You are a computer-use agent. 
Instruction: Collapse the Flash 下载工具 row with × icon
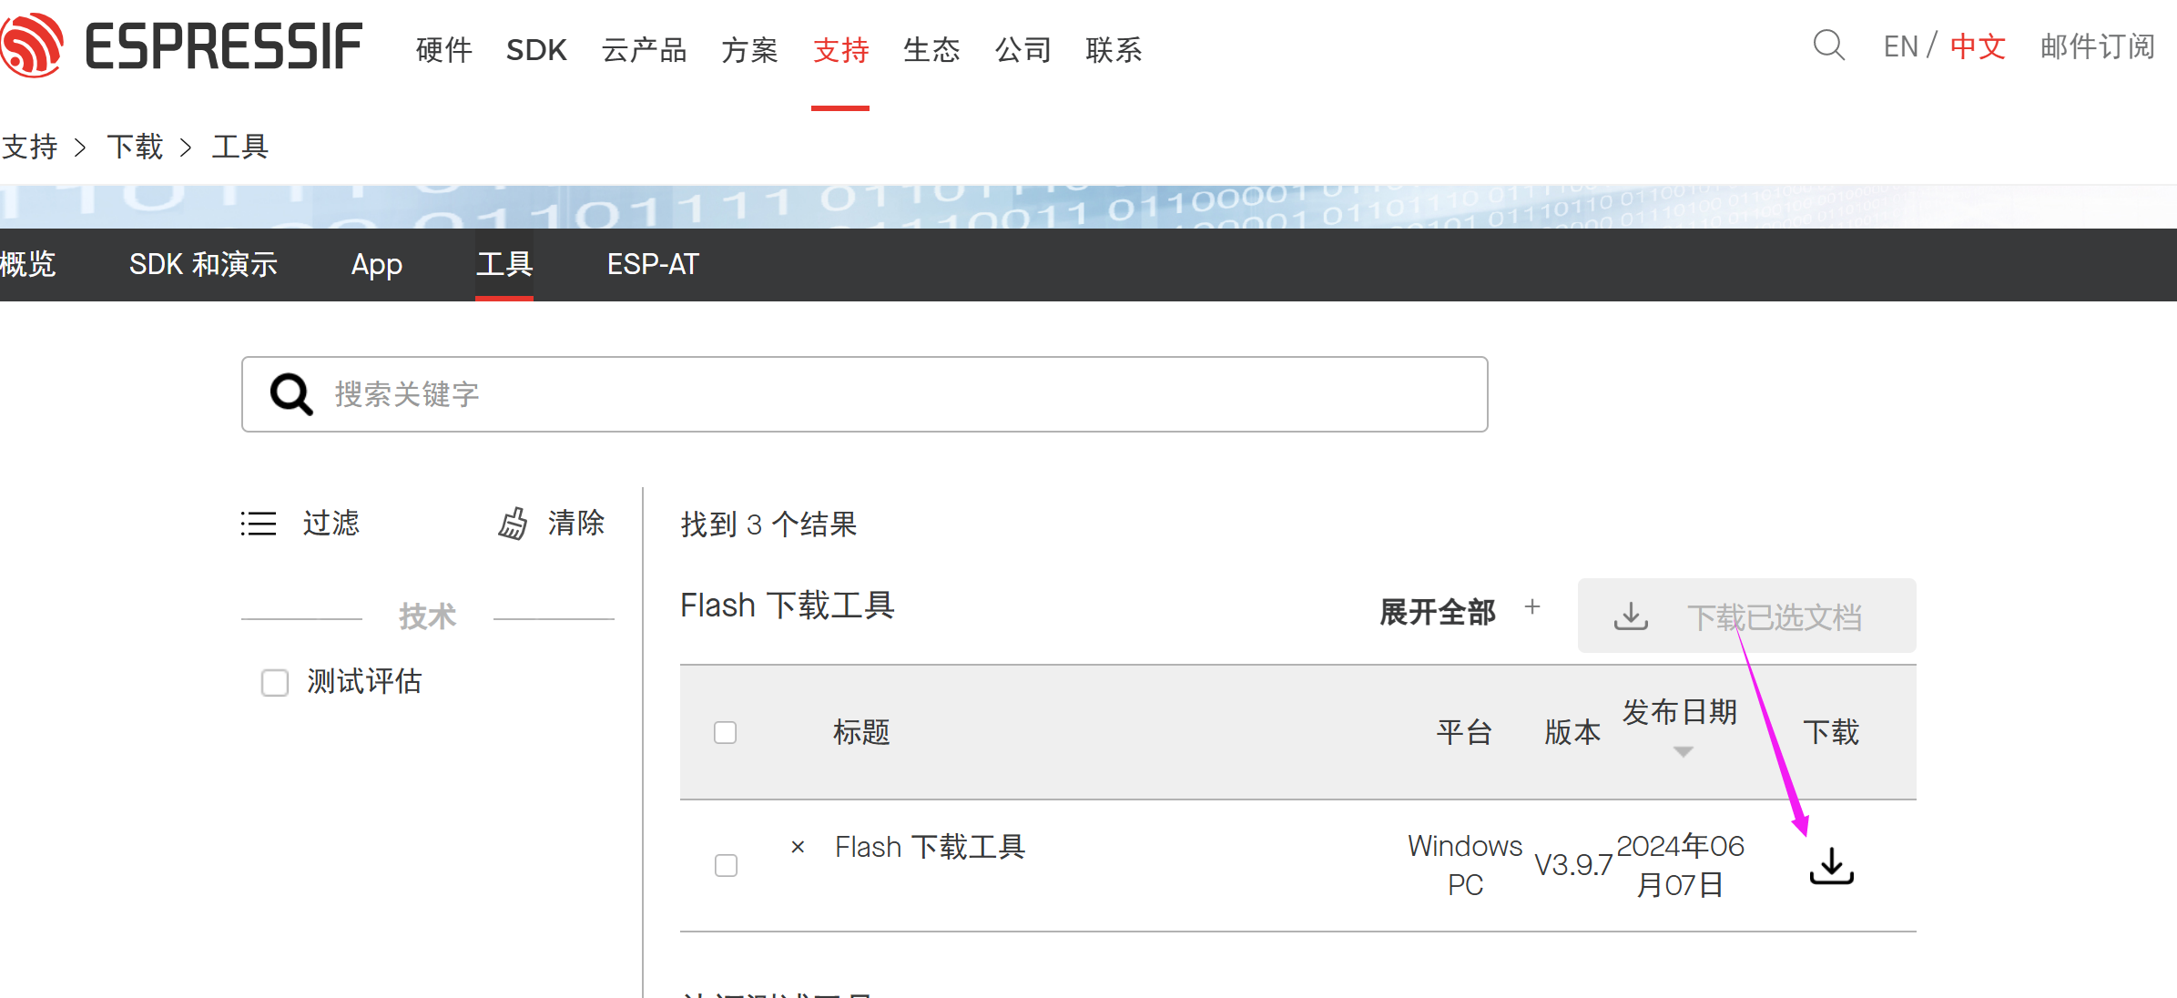[798, 847]
